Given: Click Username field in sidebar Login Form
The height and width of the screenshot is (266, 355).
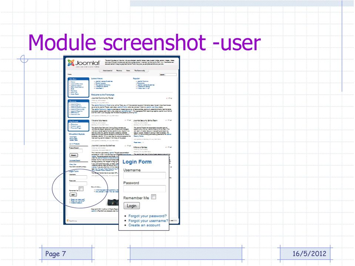Looking at the screenshot, I should point(78,177).
